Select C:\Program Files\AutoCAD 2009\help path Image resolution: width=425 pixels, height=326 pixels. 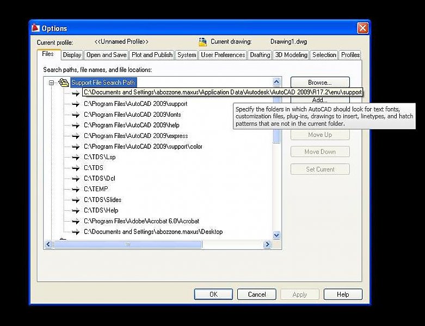(132, 126)
